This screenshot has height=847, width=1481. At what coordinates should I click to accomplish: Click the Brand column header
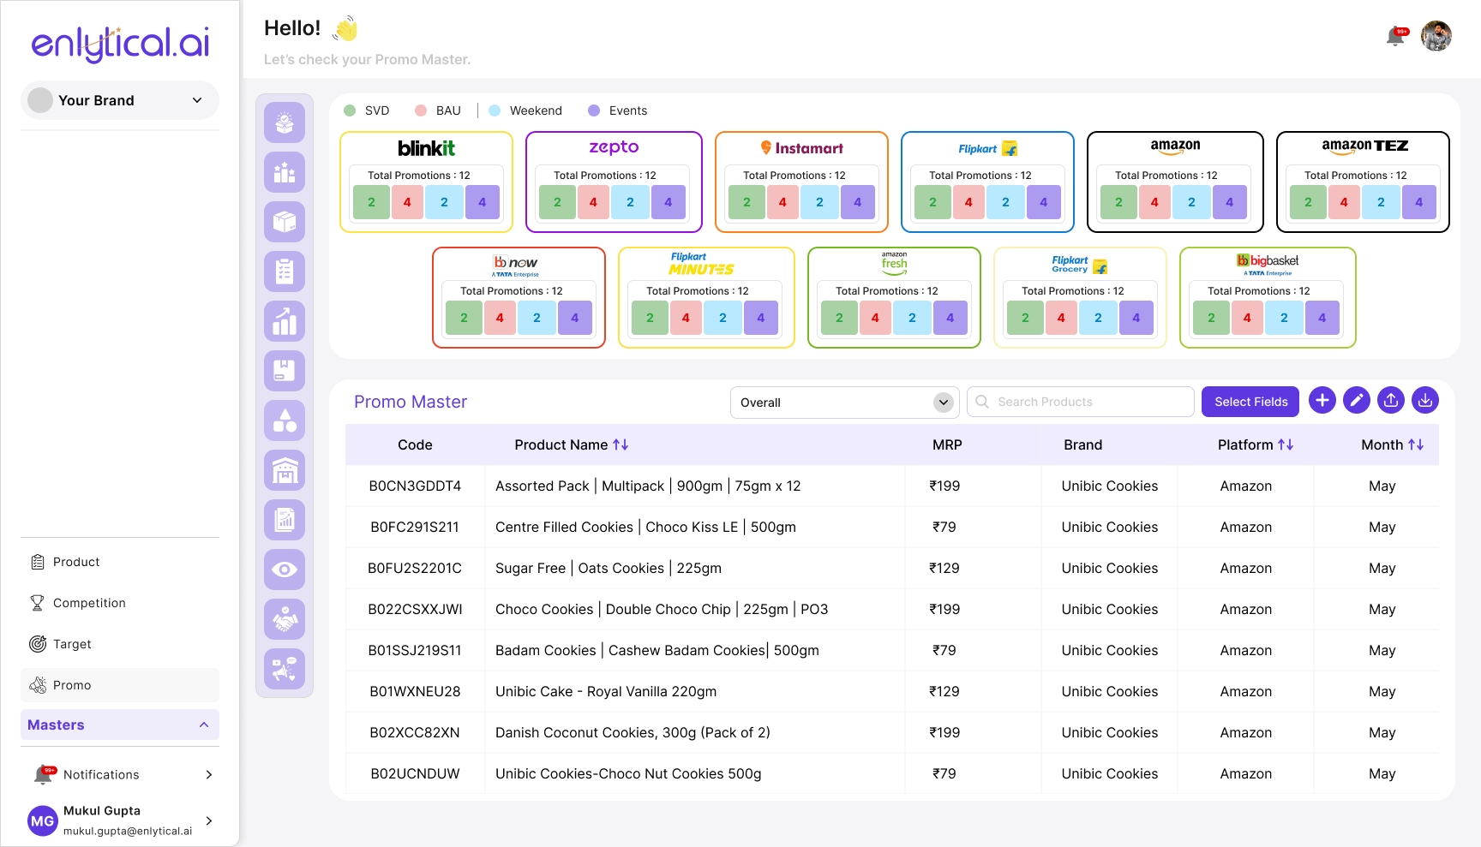1083,444
